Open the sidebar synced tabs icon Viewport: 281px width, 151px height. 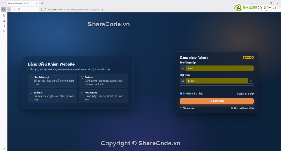coord(4,21)
